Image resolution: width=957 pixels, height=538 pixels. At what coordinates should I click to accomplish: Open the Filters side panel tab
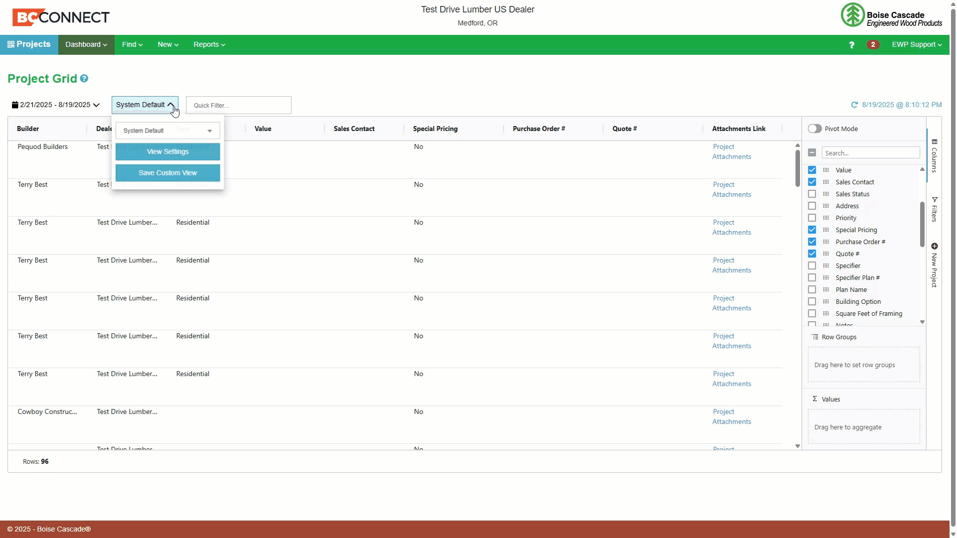coord(934,209)
